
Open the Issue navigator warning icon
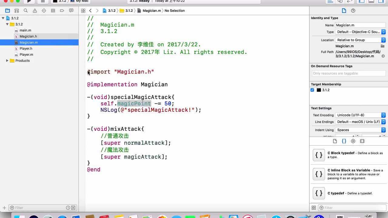click(x=35, y=11)
